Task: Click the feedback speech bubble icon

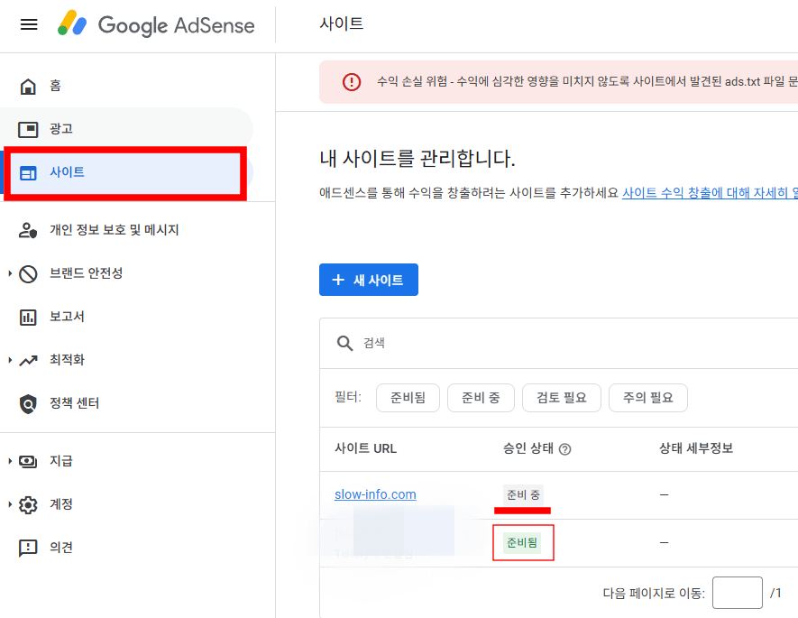Action: [x=28, y=549]
